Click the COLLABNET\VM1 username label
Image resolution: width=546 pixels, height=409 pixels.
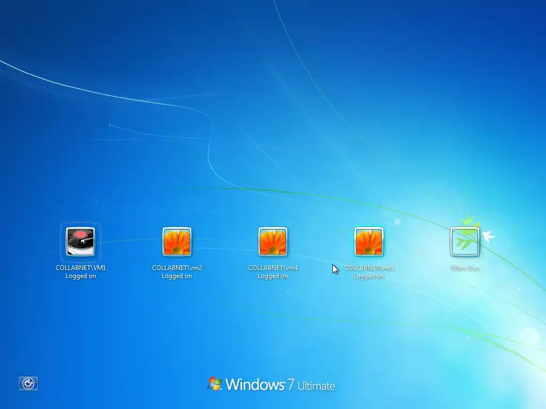pyautogui.click(x=81, y=268)
